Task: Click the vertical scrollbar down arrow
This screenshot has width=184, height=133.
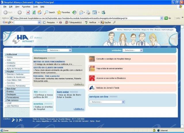Action: [182, 126]
